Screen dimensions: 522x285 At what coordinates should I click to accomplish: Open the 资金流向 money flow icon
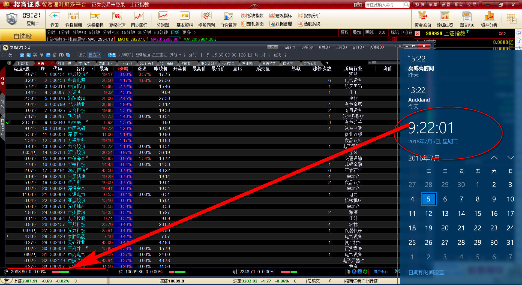coord(422,16)
